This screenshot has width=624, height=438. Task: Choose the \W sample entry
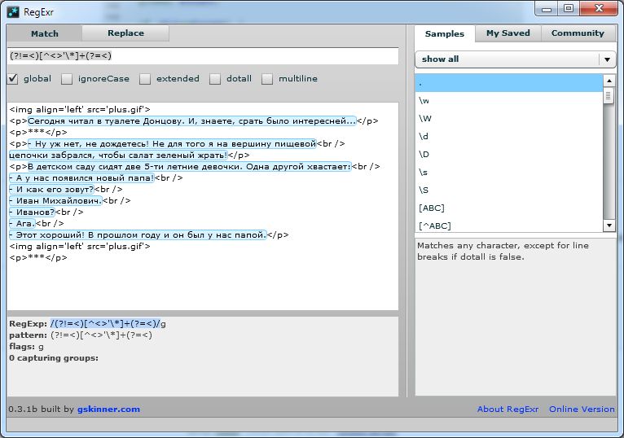(509, 119)
